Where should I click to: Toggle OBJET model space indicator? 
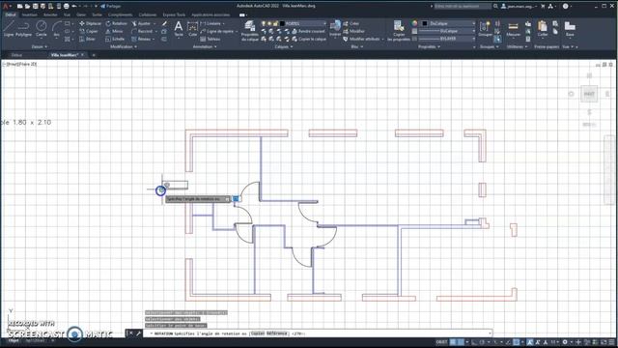[442, 342]
